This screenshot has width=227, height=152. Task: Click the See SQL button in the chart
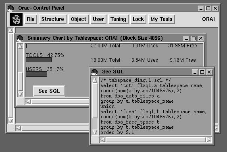49,91
